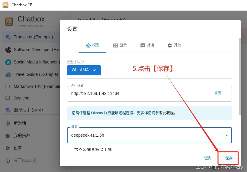Click the 模型提供方 label text
The width and height of the screenshot is (247, 172).
pyautogui.click(x=75, y=62)
